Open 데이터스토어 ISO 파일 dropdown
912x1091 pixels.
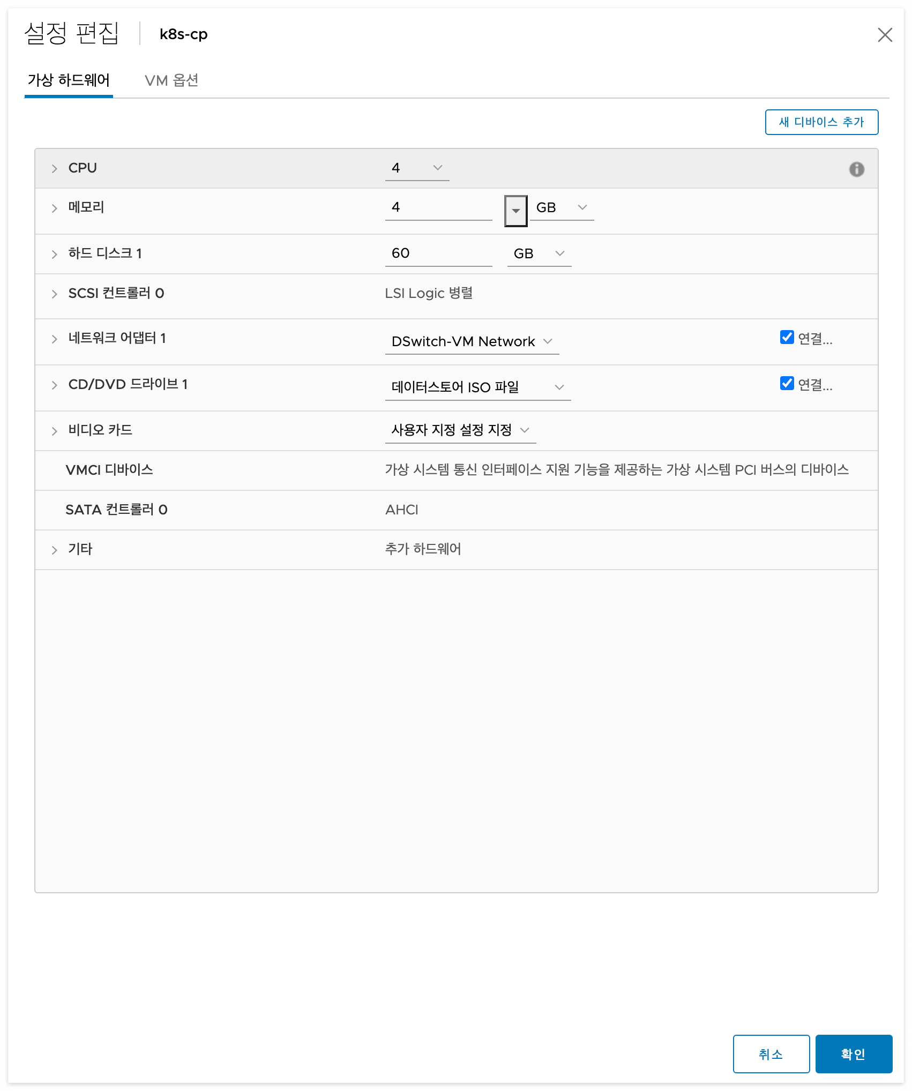tap(477, 387)
